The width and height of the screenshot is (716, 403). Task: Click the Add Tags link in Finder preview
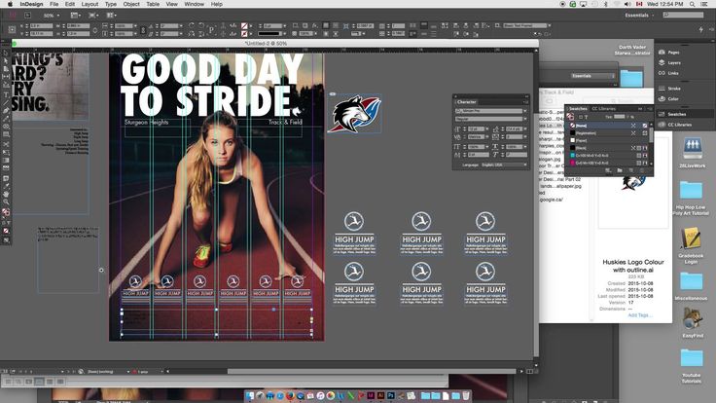tap(640, 315)
